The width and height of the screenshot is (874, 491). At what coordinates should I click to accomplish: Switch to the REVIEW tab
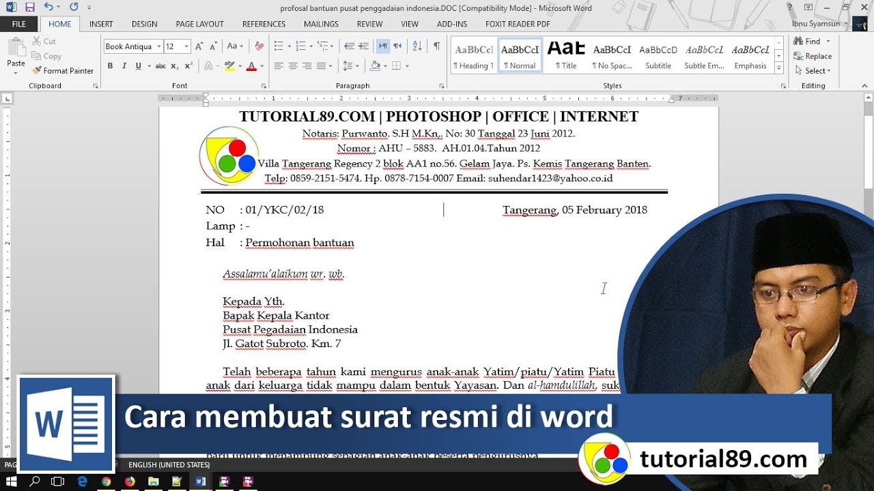[x=369, y=24]
